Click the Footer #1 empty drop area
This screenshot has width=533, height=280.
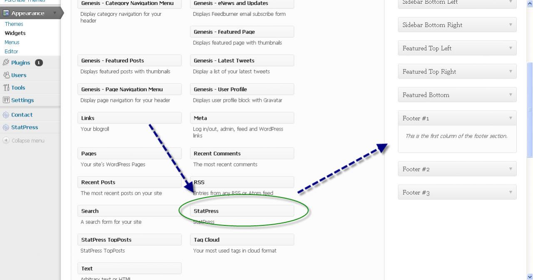[457, 139]
